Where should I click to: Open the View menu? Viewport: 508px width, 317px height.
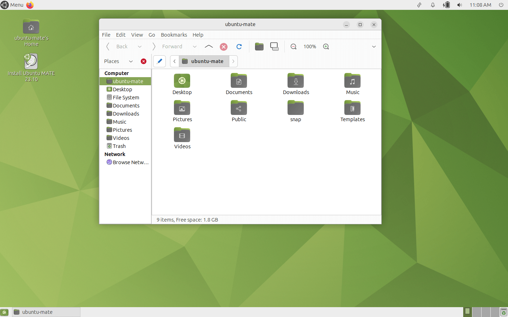[x=137, y=35]
